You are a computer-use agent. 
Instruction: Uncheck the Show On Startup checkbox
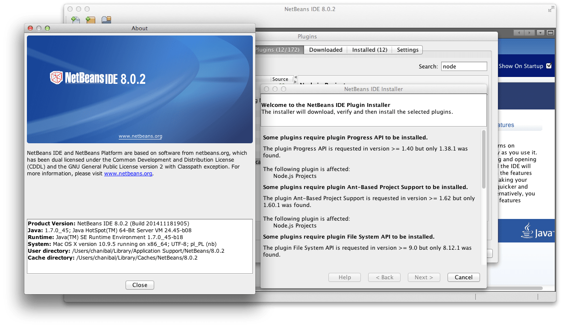[549, 66]
